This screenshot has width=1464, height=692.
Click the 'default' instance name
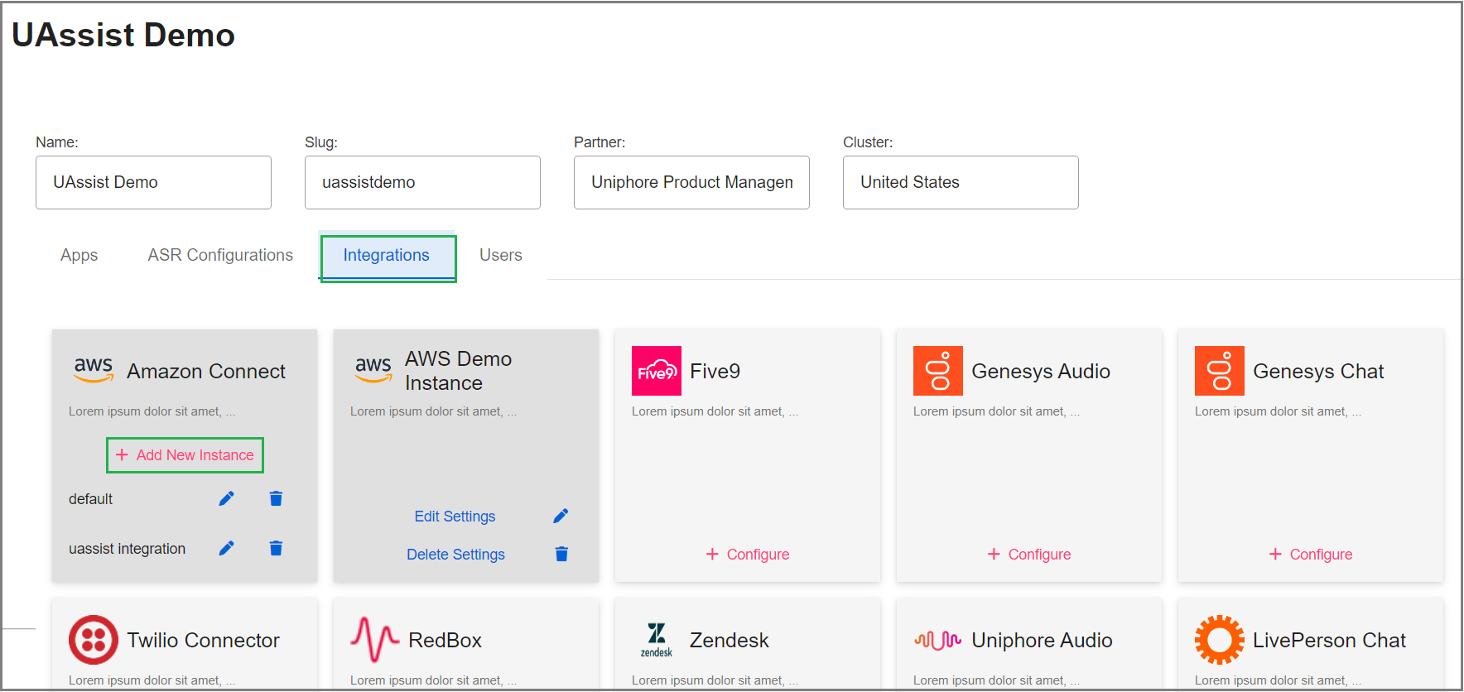tap(90, 499)
